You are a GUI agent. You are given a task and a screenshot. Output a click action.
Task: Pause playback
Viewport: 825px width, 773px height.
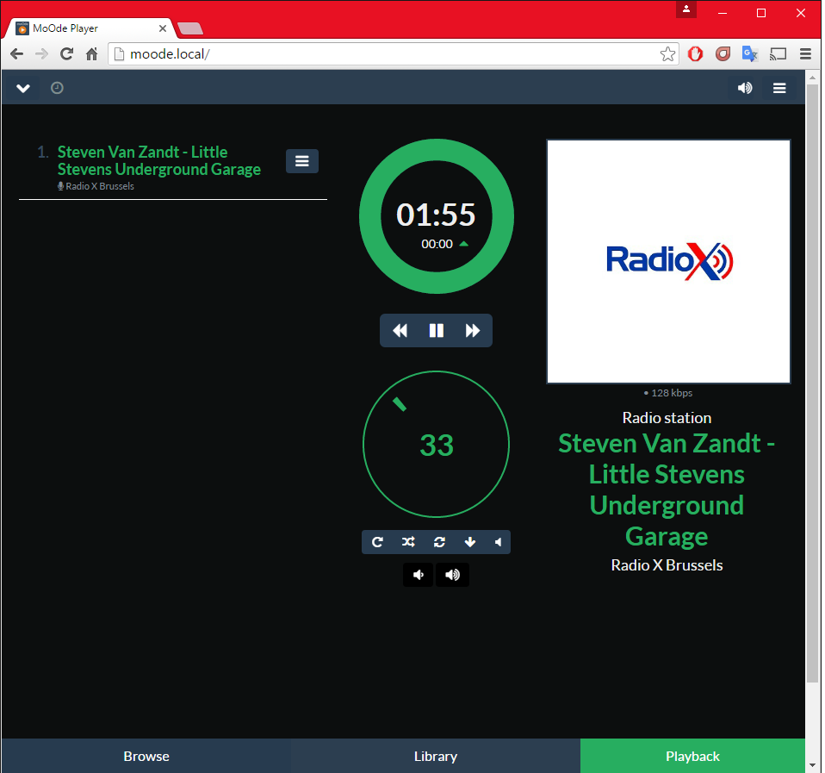point(436,331)
